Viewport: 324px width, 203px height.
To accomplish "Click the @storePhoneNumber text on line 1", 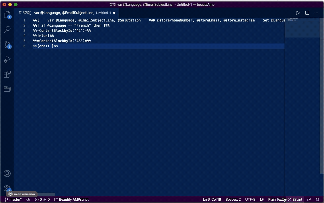I will pyautogui.click(x=175, y=20).
